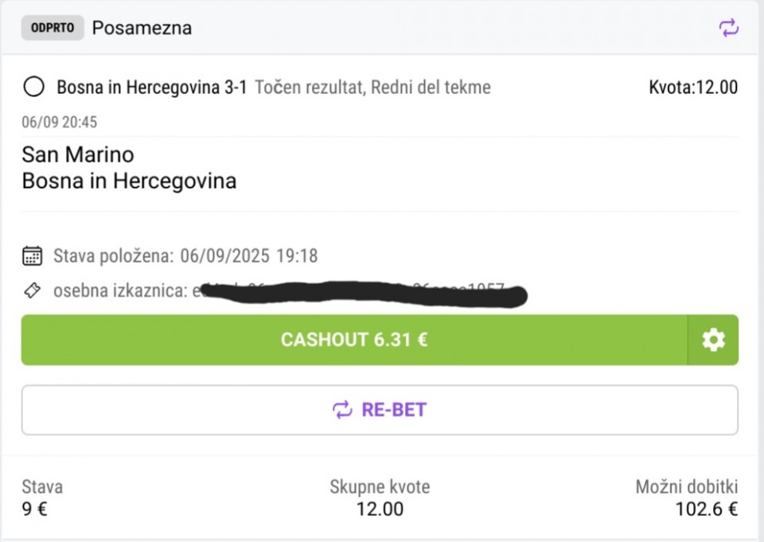Open the Bosna in Hercegovina 3-1 selection

(151, 87)
